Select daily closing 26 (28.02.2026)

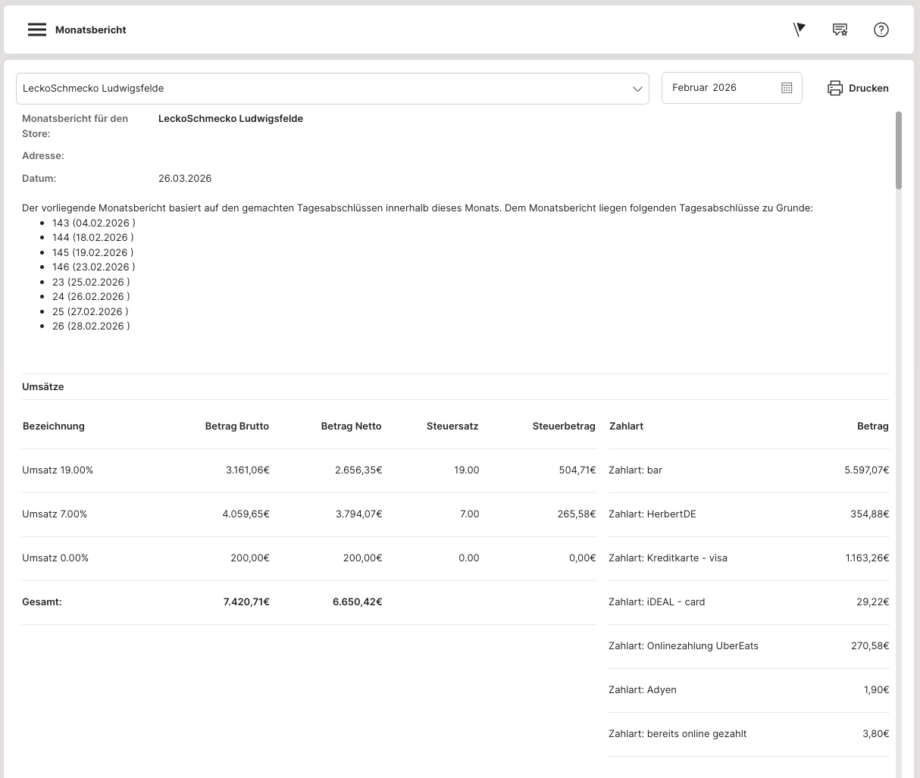(x=91, y=326)
